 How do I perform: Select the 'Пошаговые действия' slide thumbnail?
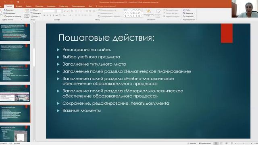[15, 114]
